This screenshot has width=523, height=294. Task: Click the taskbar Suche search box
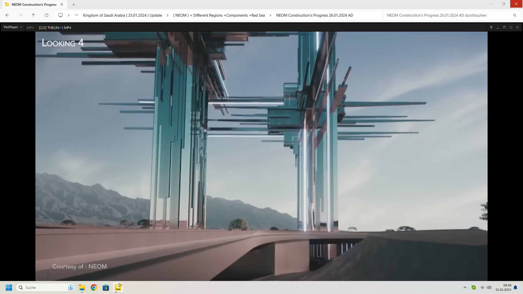click(x=45, y=287)
